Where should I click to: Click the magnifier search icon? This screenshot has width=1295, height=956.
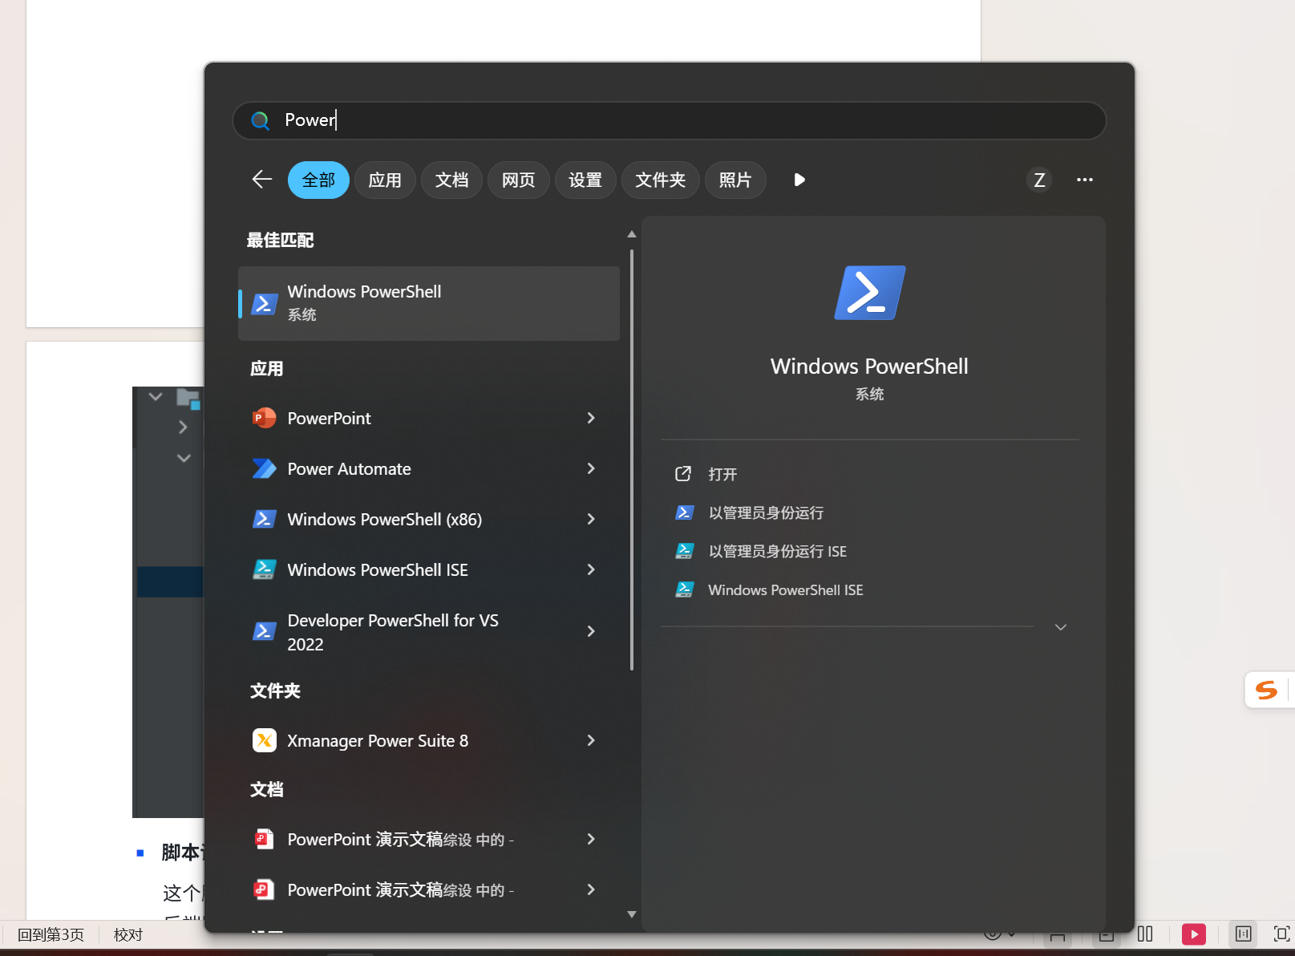coord(260,120)
